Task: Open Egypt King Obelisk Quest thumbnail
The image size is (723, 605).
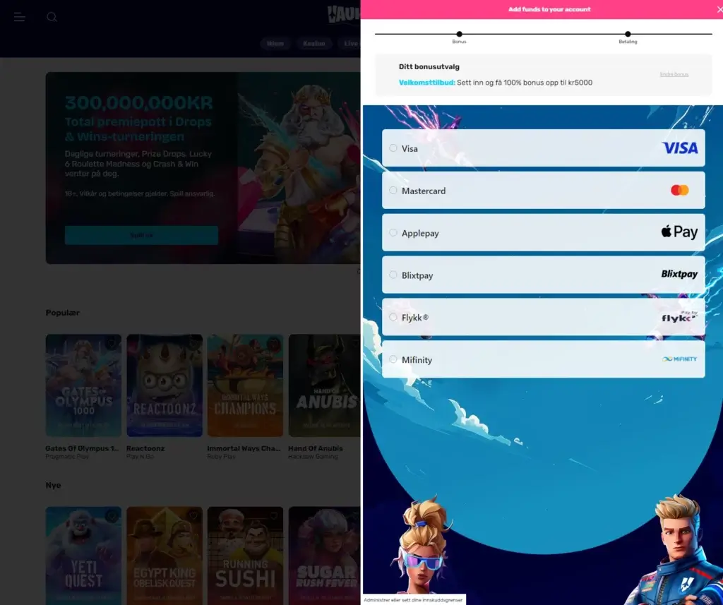Action: (165, 556)
